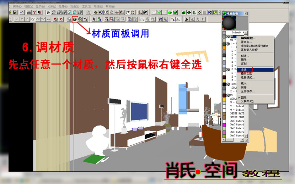
Task: Choose 选择模式... in the context menu
Action: [x=255, y=78]
